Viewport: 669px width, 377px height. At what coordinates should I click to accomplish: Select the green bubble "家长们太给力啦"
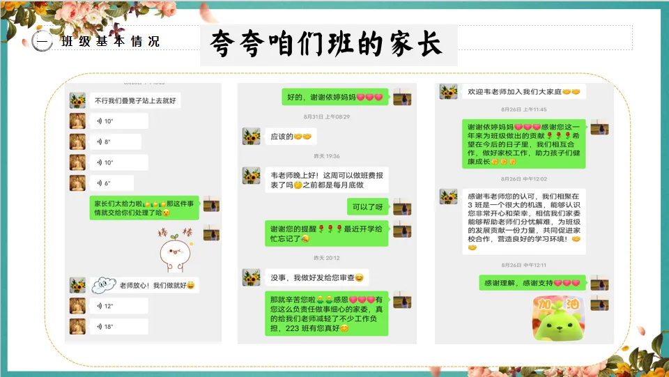pos(144,208)
